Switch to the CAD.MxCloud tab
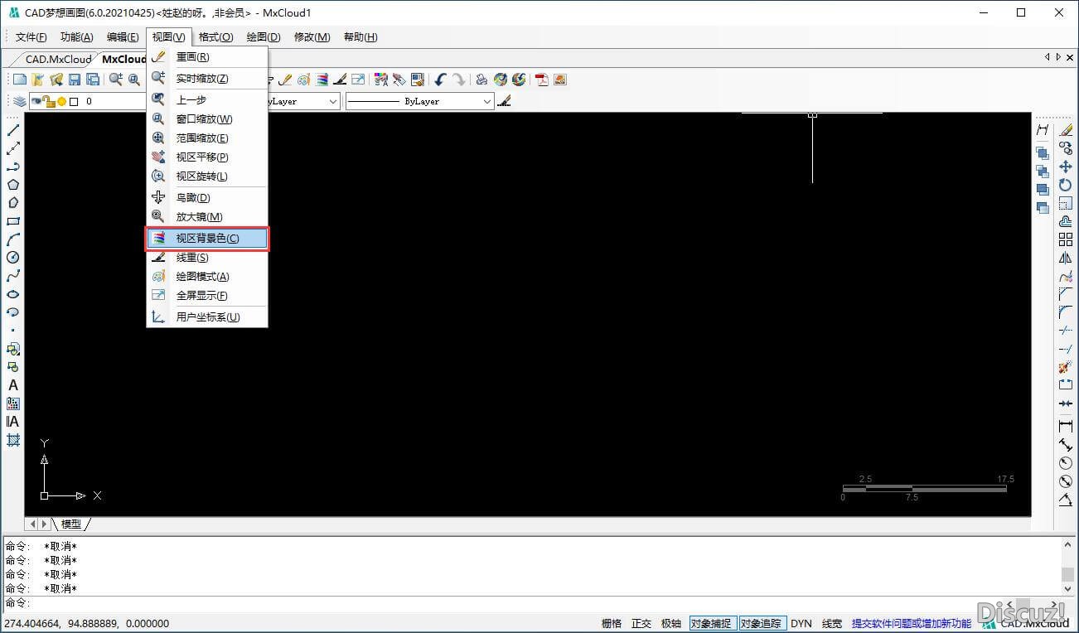Viewport: 1079px width, 633px height. [x=56, y=60]
